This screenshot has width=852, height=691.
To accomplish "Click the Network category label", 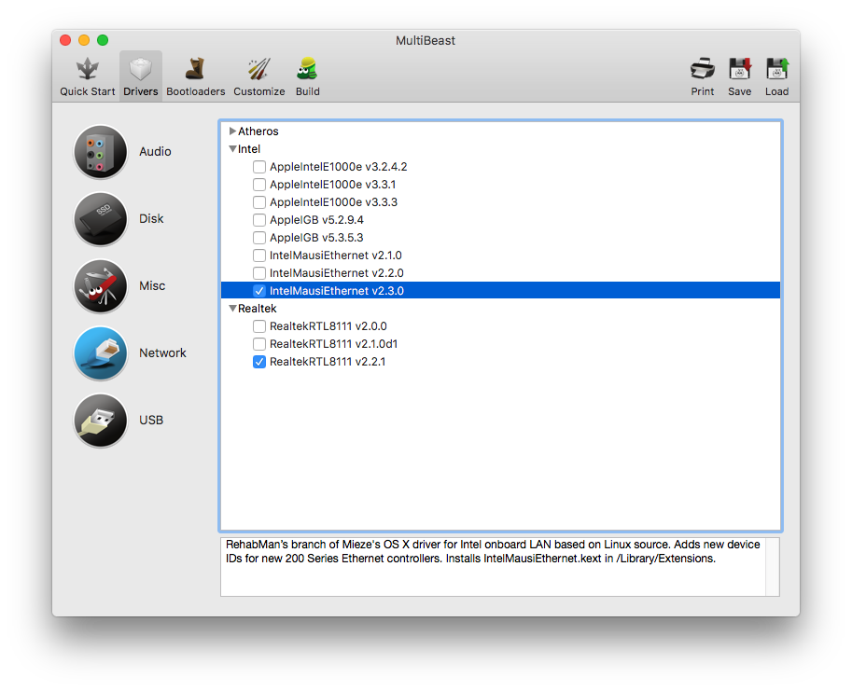I will (162, 353).
